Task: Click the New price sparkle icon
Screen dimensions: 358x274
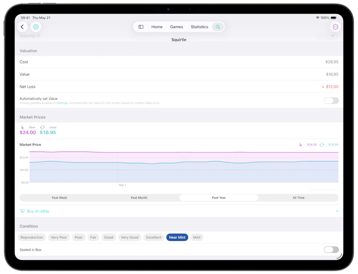Action: tap(22, 127)
